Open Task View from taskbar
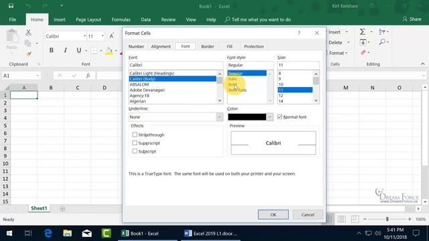The width and height of the screenshot is (429, 241). tap(28, 234)
